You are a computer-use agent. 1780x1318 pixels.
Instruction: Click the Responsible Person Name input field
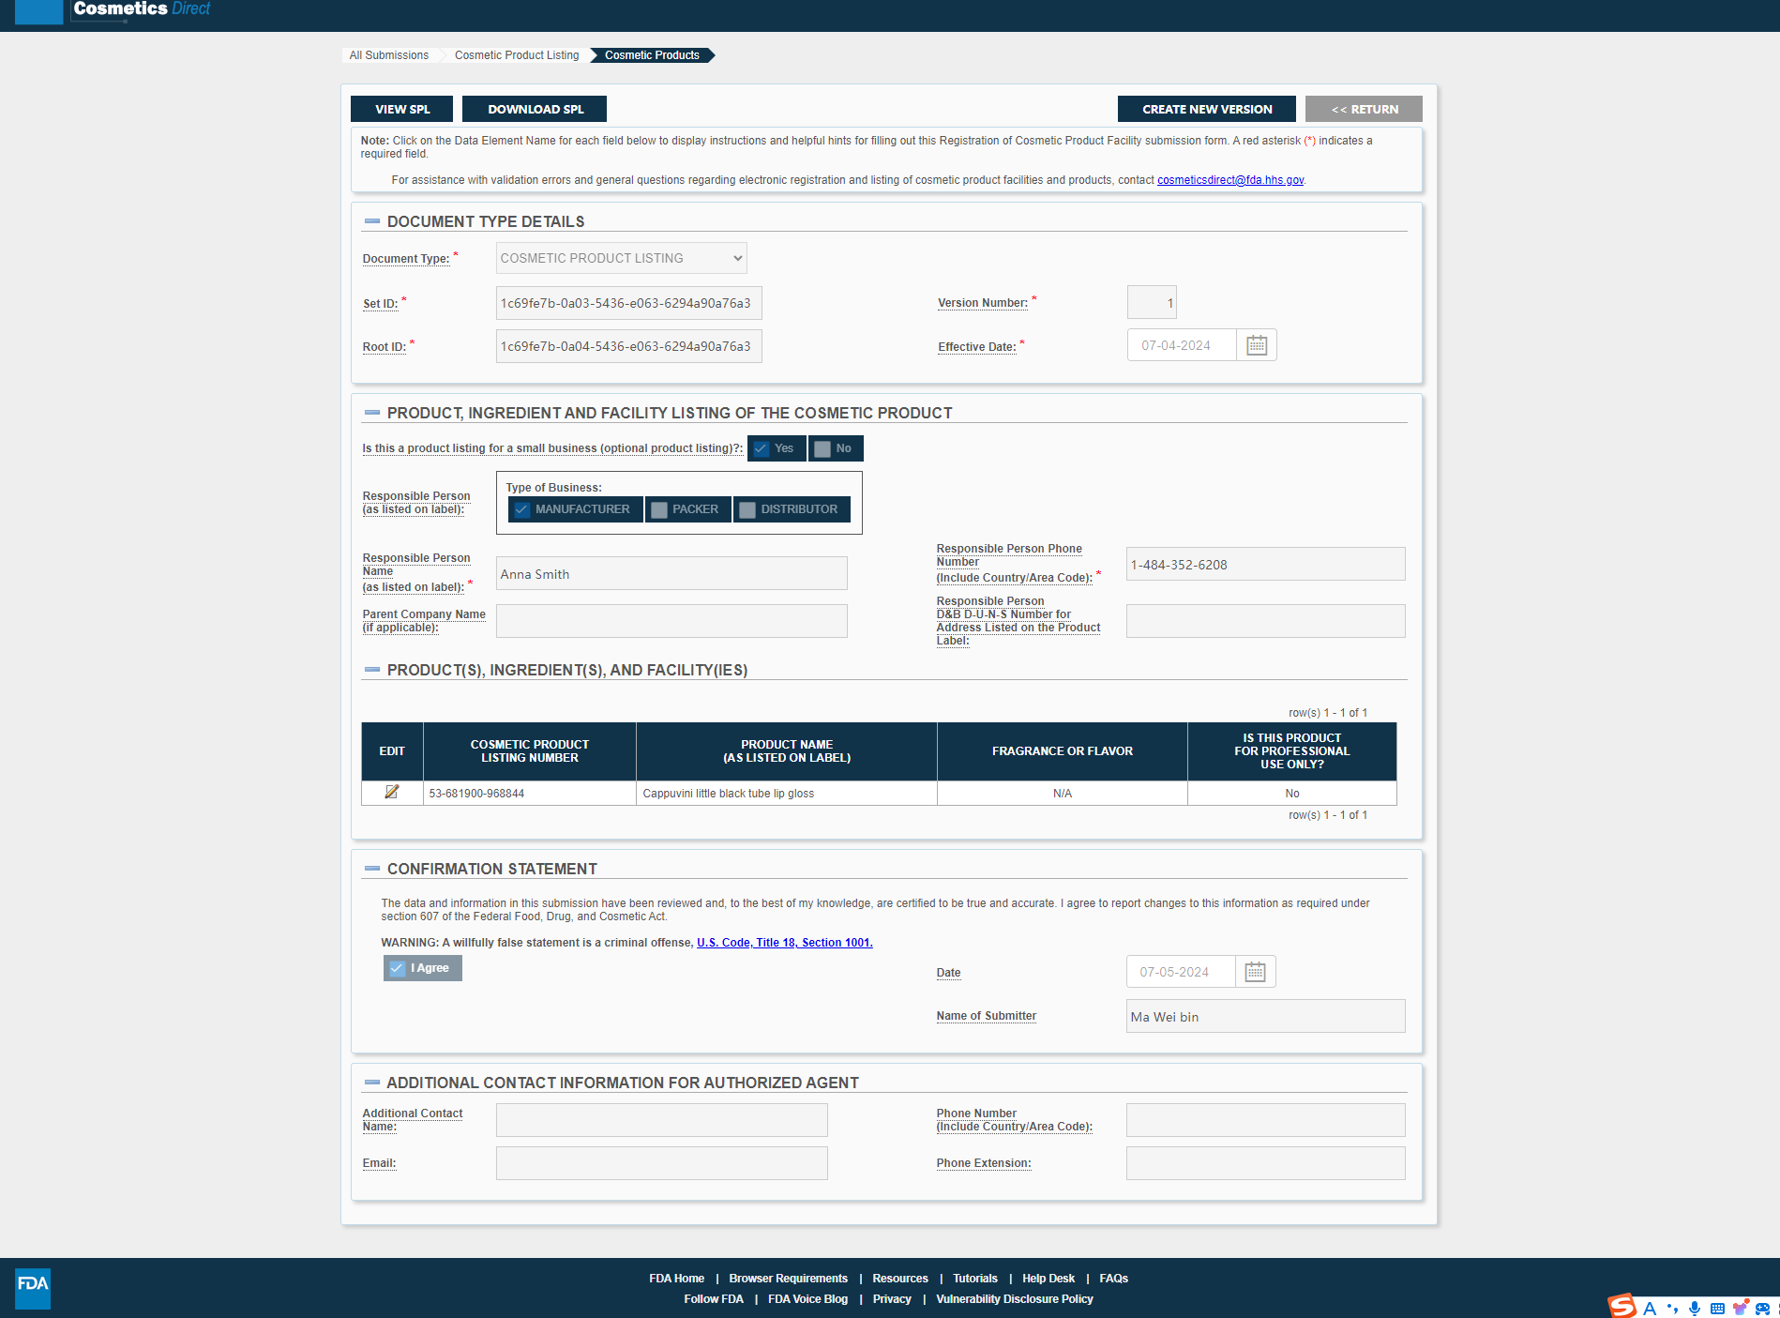tap(671, 574)
